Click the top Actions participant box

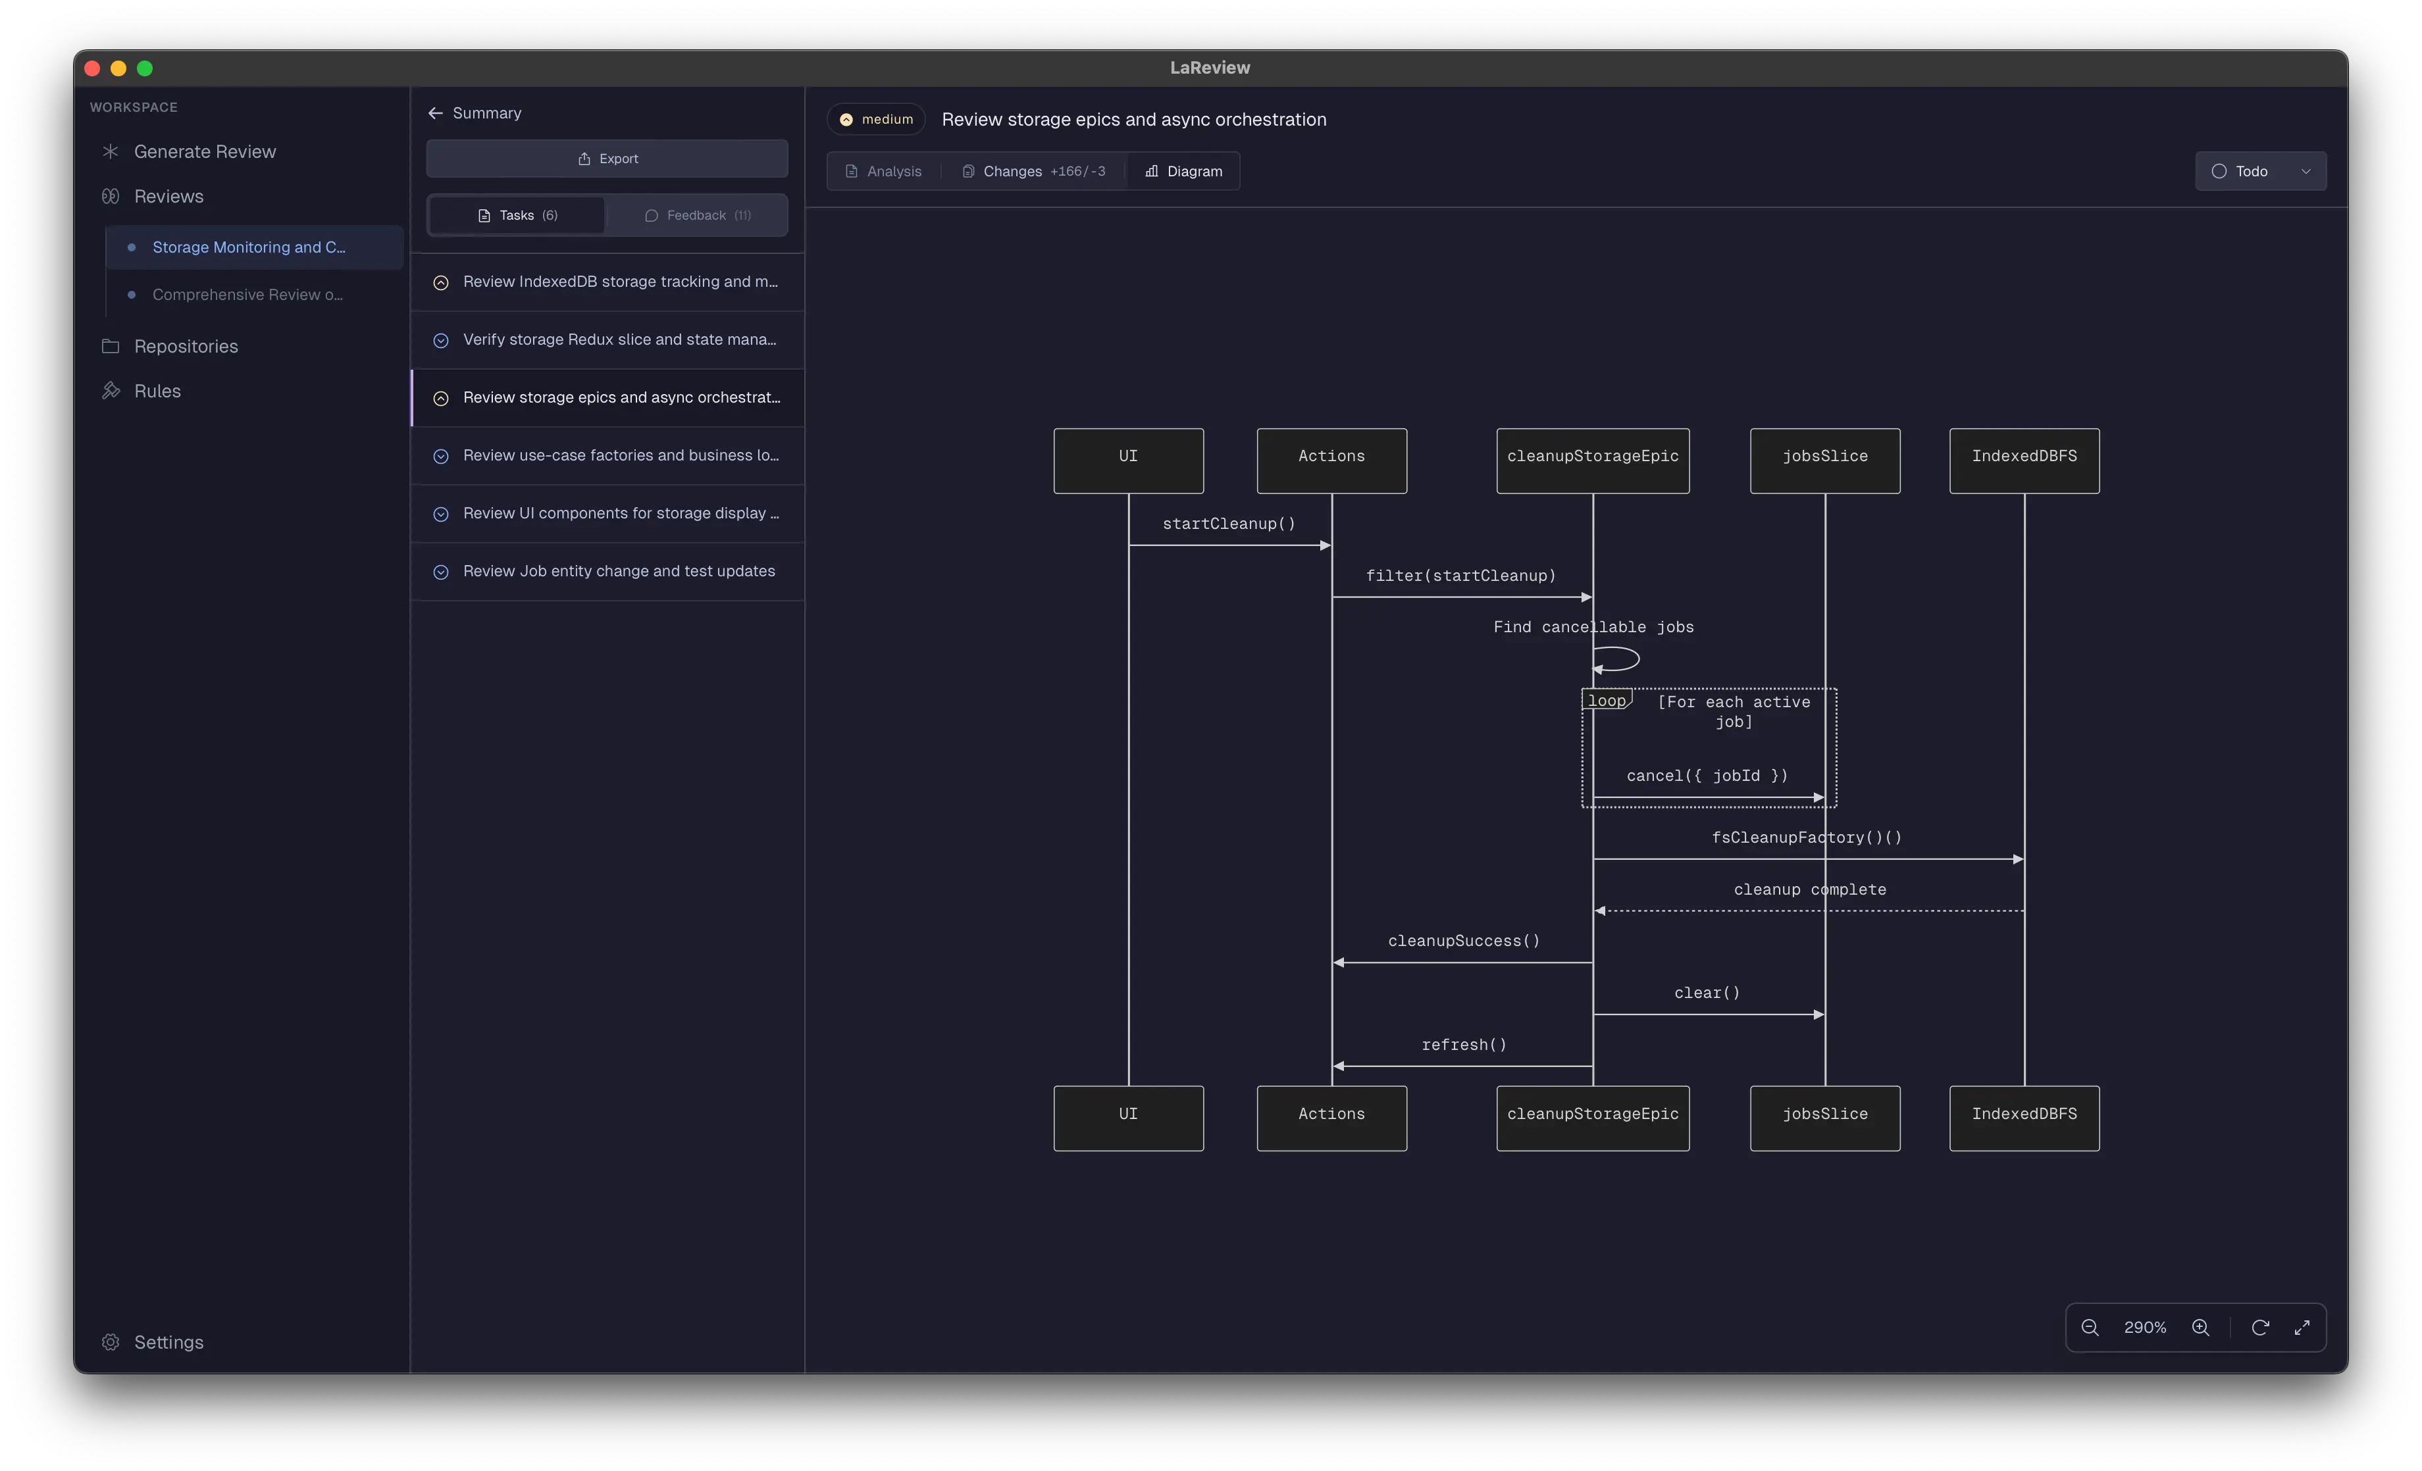coord(1332,461)
